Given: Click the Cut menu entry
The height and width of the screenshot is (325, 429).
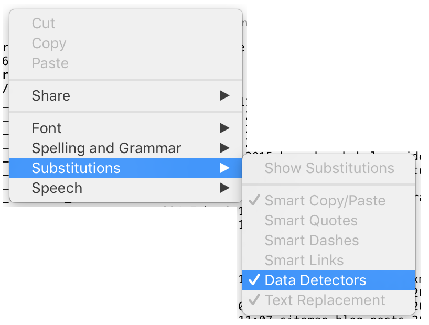Looking at the screenshot, I should tap(126, 23).
